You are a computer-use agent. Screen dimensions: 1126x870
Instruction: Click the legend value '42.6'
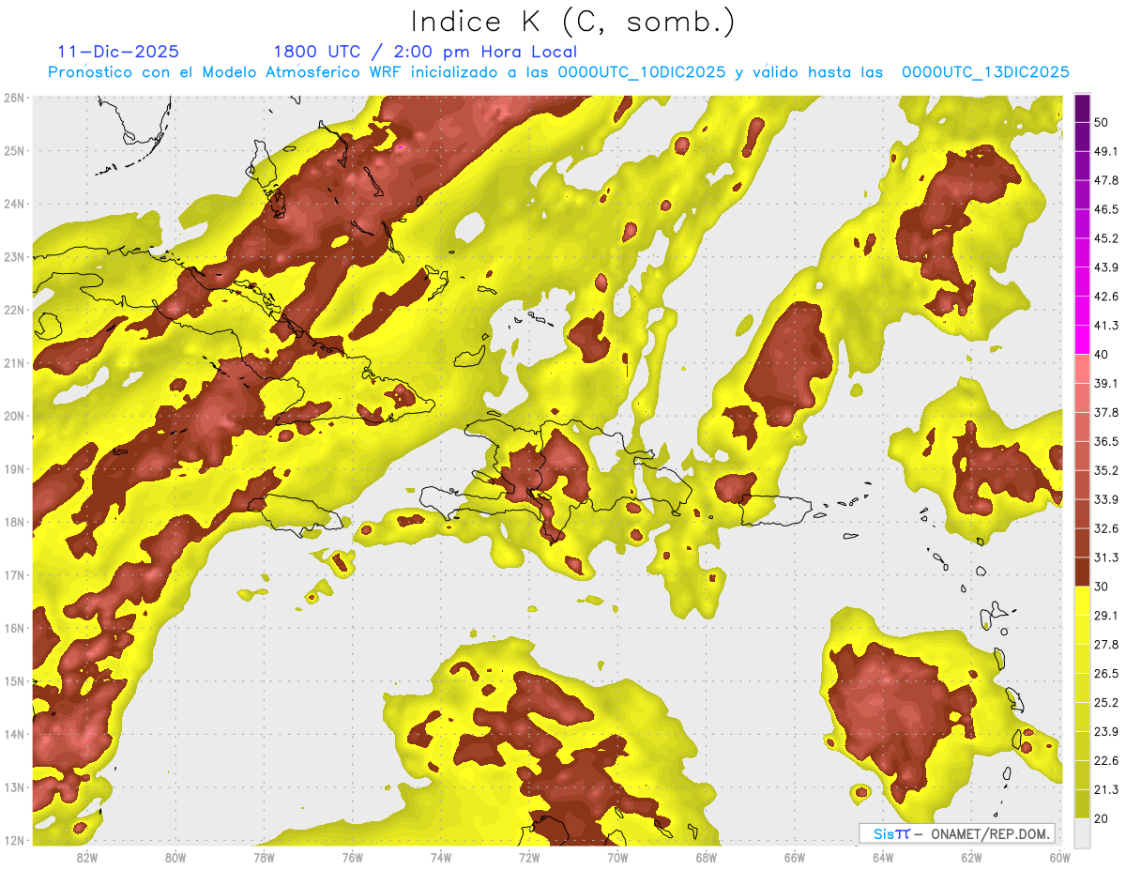pyautogui.click(x=1106, y=297)
